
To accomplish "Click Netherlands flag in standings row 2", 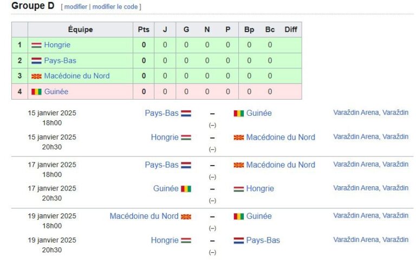I will pos(36,61).
